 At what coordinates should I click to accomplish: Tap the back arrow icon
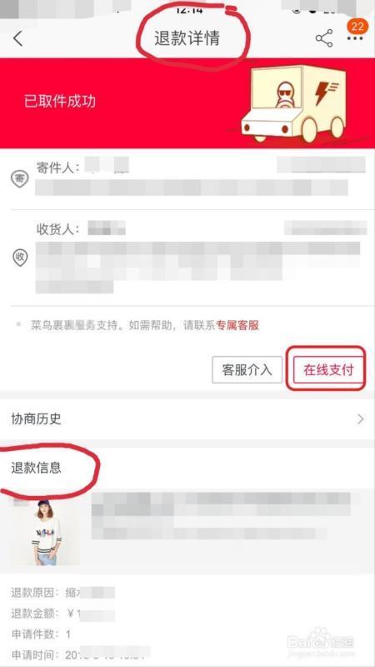[x=17, y=38]
